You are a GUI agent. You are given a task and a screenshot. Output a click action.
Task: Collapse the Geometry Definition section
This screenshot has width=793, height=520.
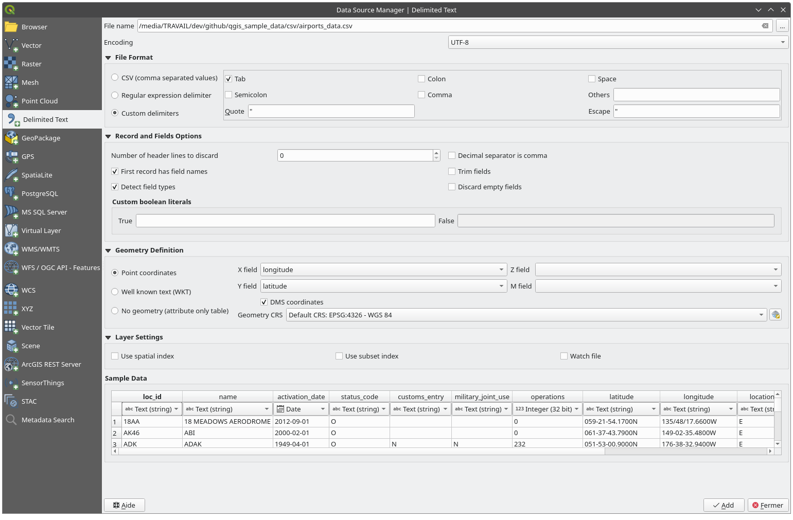pyautogui.click(x=109, y=250)
